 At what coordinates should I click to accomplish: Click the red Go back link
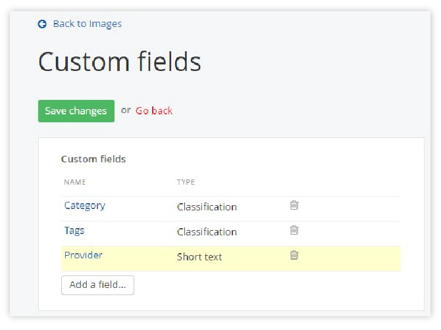tap(154, 110)
